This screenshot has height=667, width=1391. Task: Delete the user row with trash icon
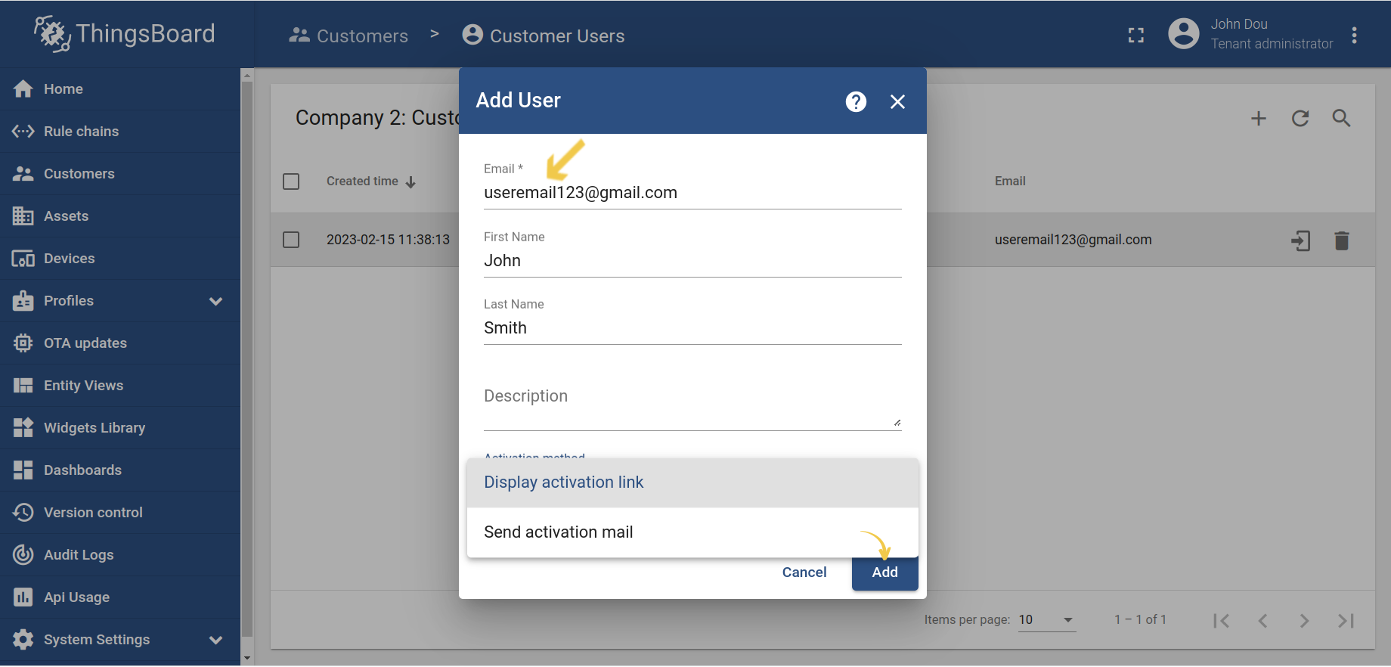tap(1342, 240)
